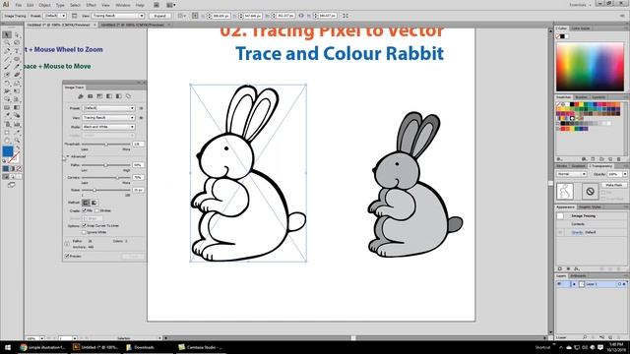
Task: Open the File menu
Action: point(19,5)
